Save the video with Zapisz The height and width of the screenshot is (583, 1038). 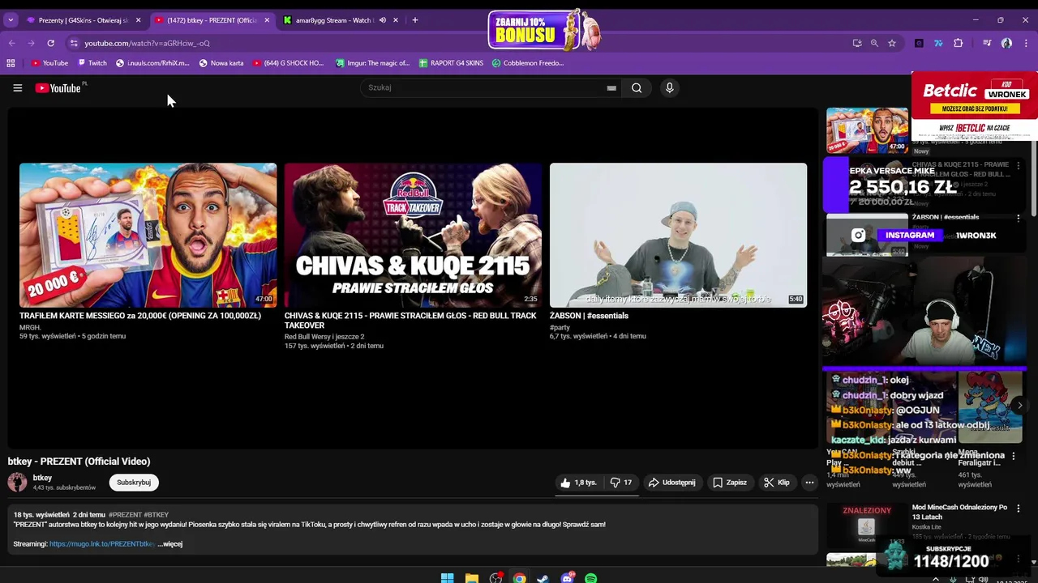click(730, 483)
